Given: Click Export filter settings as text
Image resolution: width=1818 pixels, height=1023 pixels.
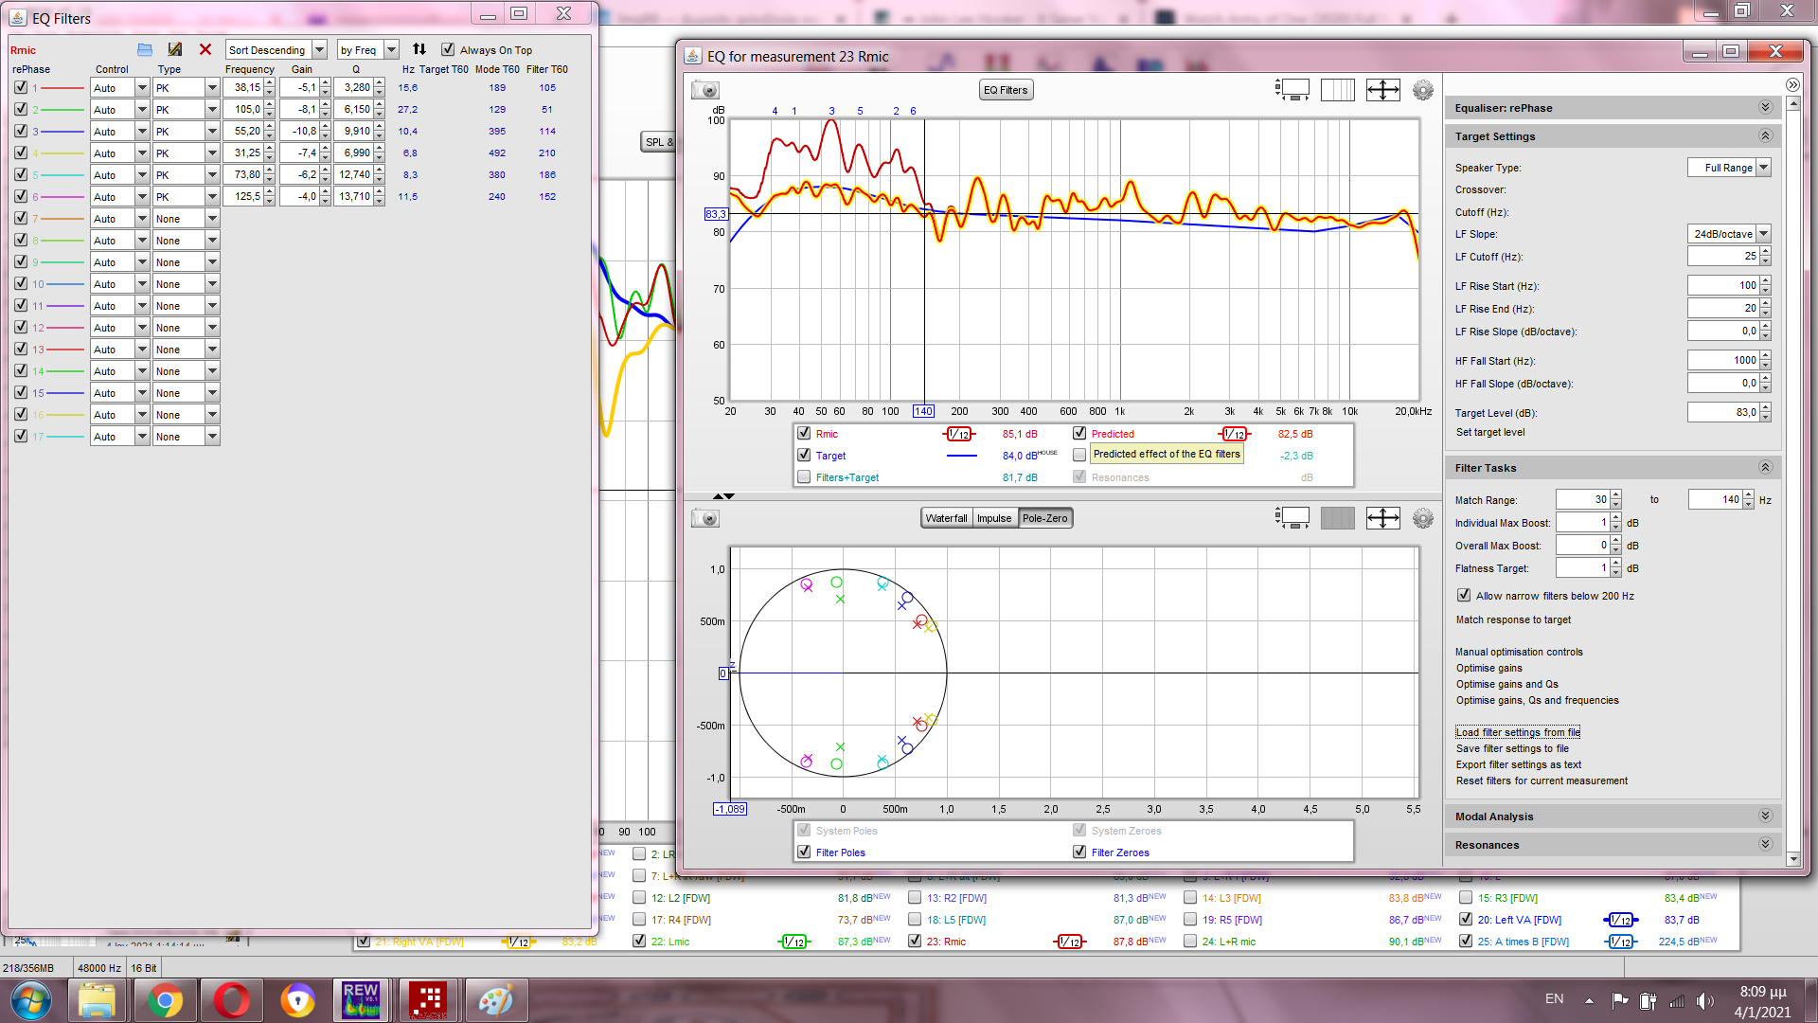Looking at the screenshot, I should click(1519, 764).
